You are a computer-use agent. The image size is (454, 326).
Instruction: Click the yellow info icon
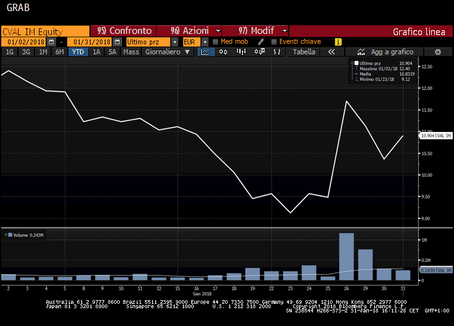point(338,42)
